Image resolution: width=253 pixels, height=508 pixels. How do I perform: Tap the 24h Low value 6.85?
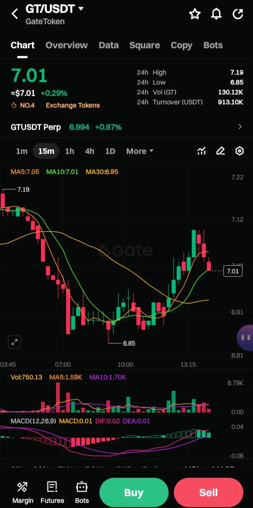pyautogui.click(x=237, y=82)
